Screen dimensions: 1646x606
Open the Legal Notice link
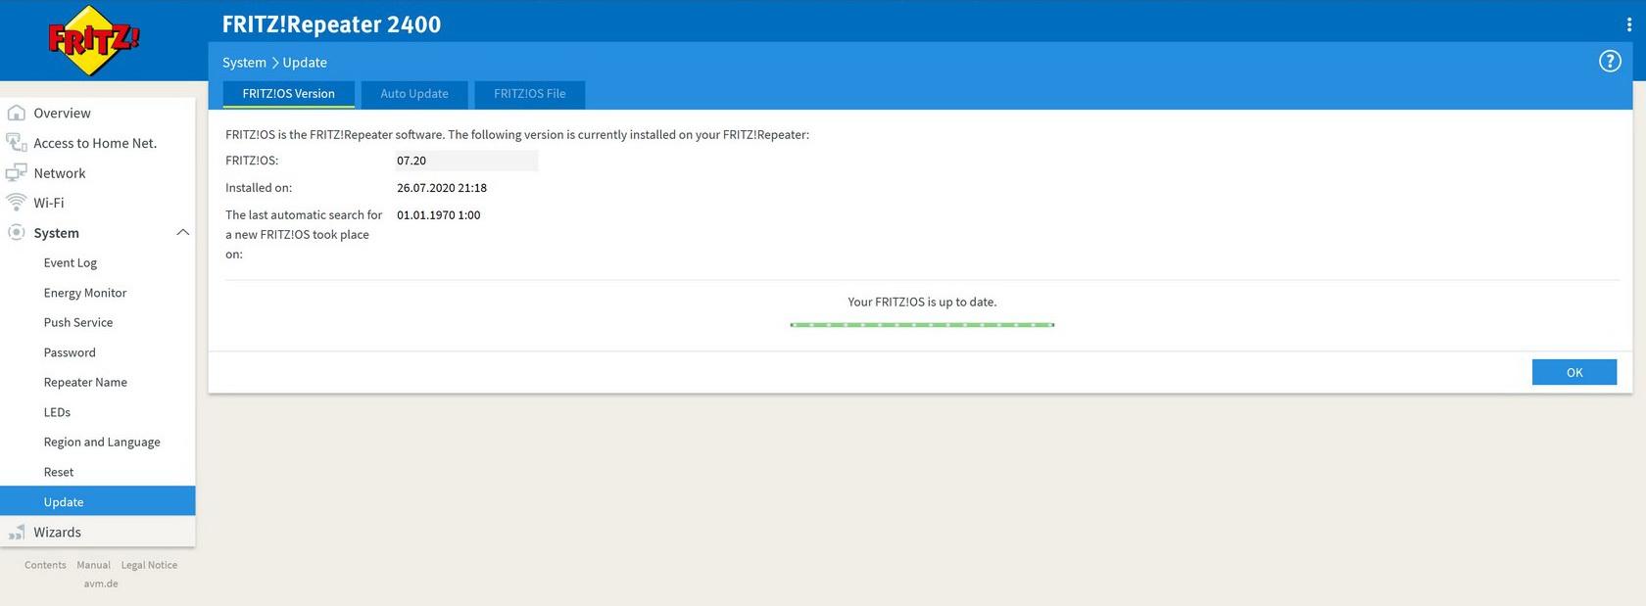click(x=149, y=565)
